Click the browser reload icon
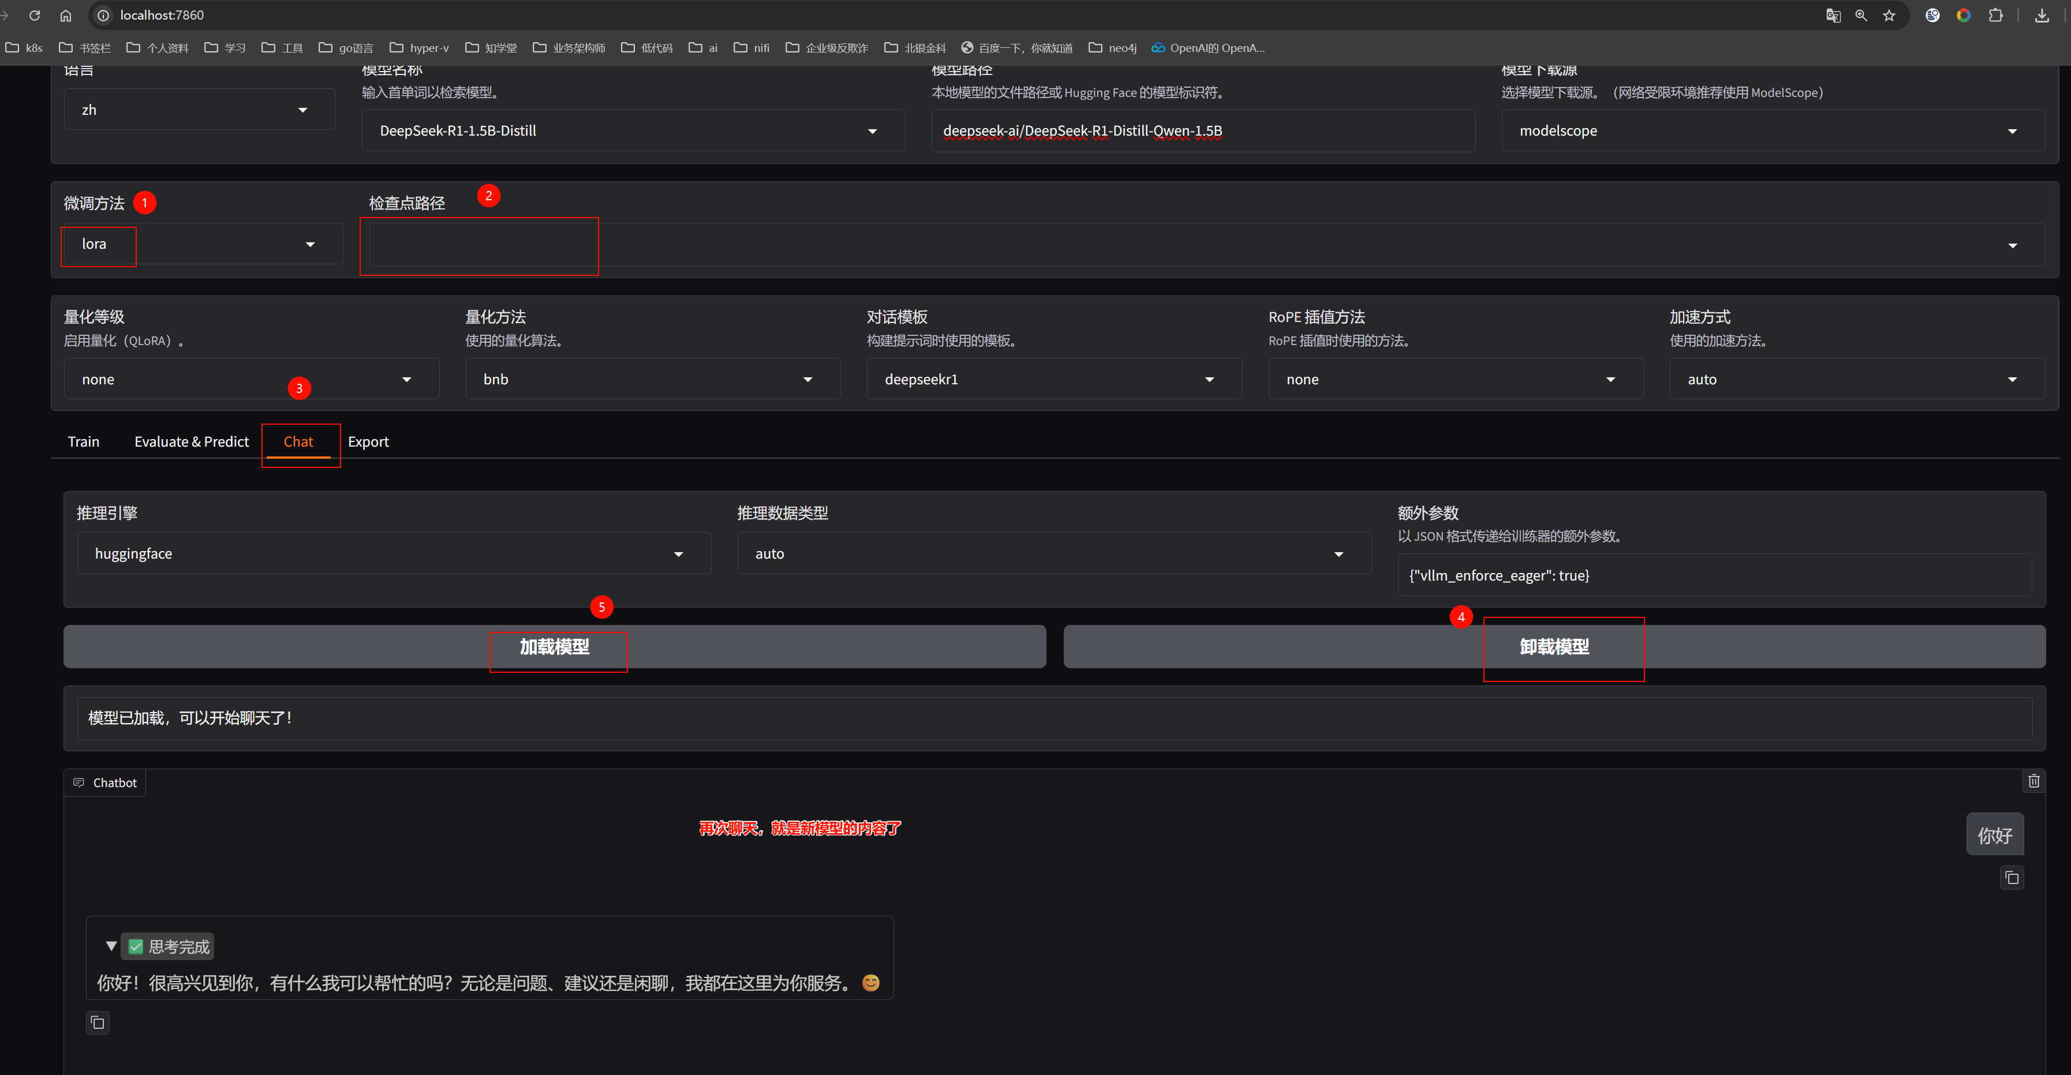 coord(35,15)
